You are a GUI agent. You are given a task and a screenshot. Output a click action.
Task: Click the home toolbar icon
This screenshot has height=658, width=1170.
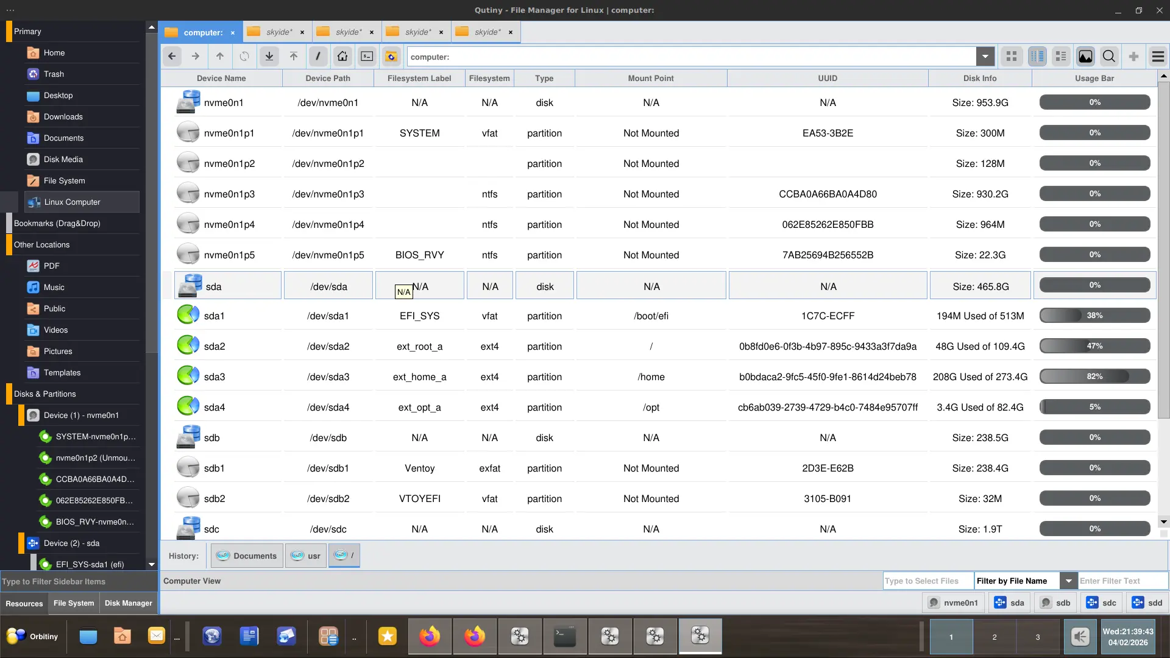click(342, 57)
